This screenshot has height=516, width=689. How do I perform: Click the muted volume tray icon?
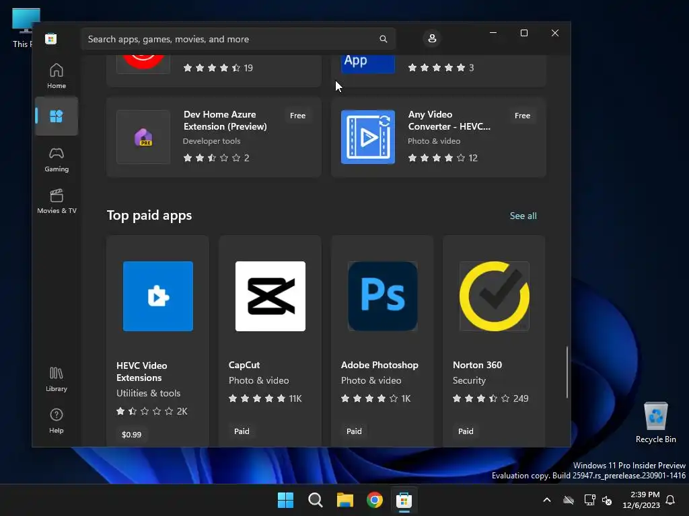608,500
